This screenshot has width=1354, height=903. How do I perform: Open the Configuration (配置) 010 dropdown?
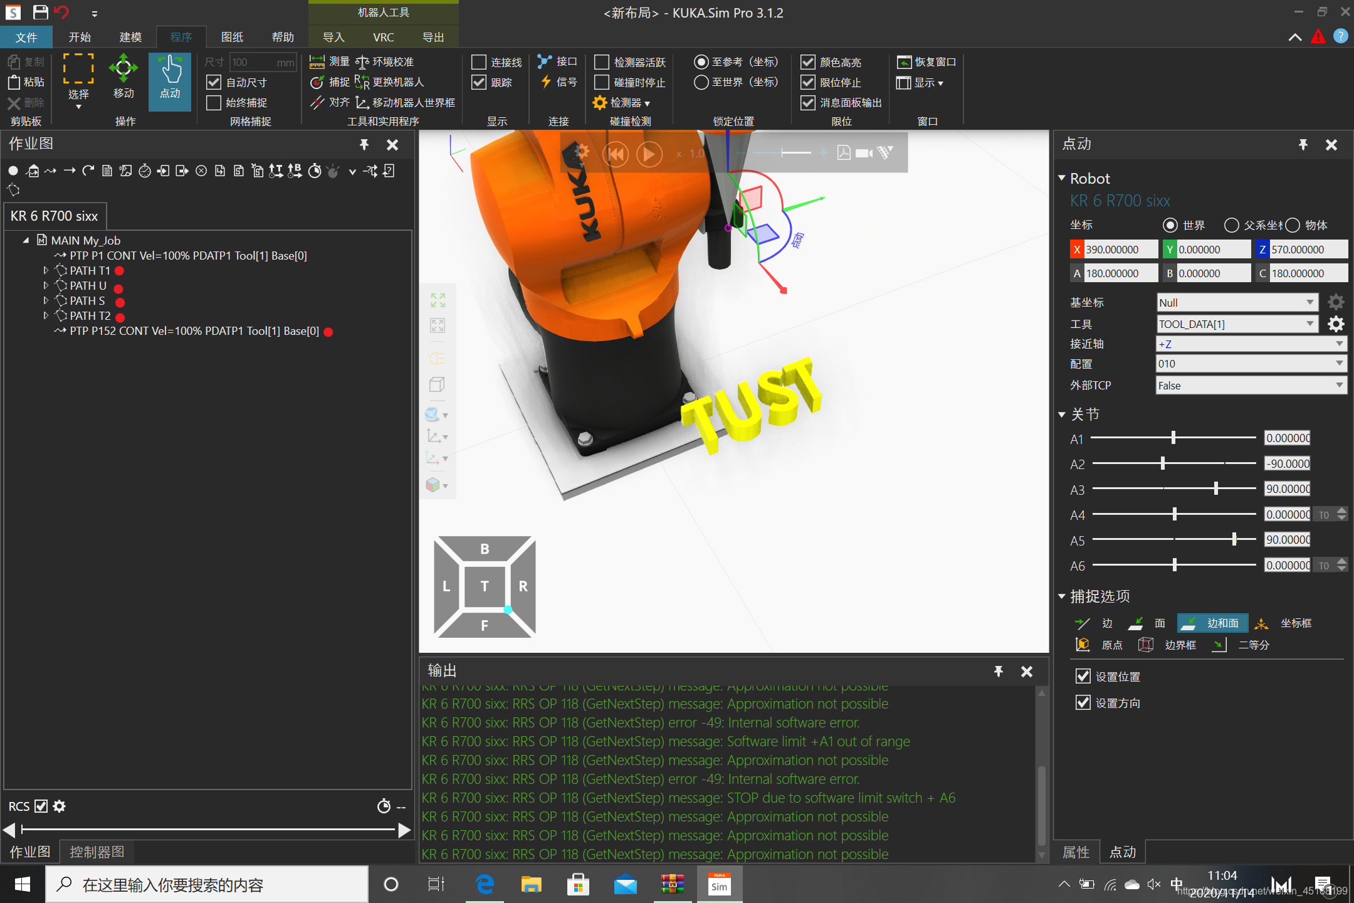coord(1339,364)
